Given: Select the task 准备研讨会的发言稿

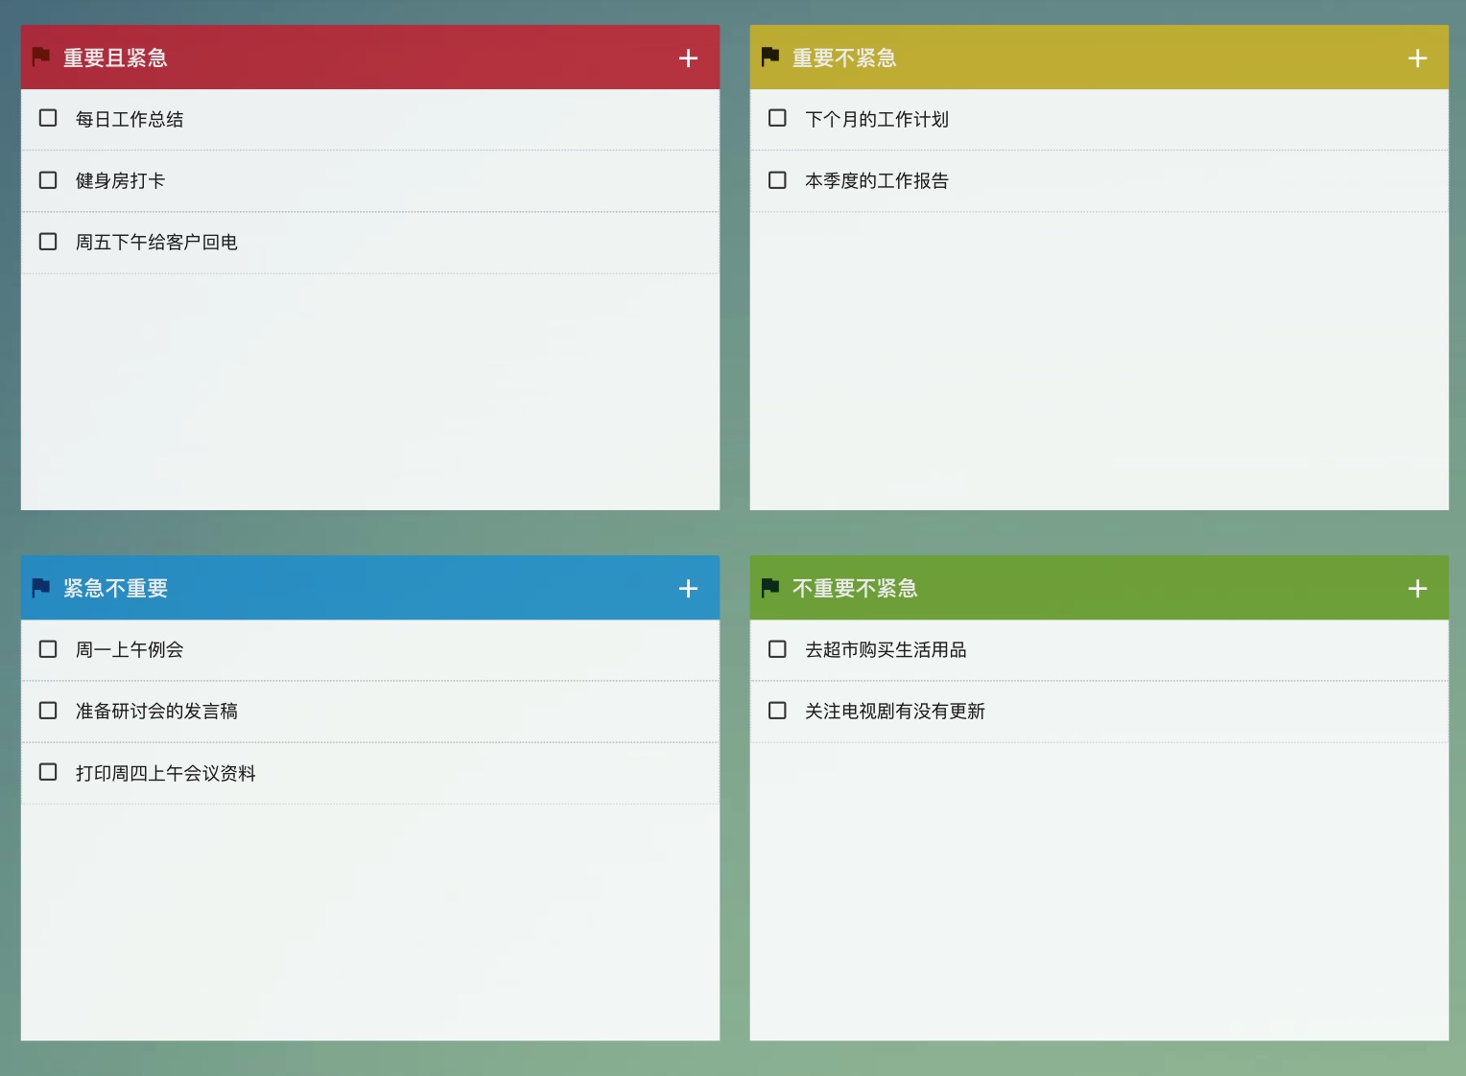Looking at the screenshot, I should [x=156, y=710].
